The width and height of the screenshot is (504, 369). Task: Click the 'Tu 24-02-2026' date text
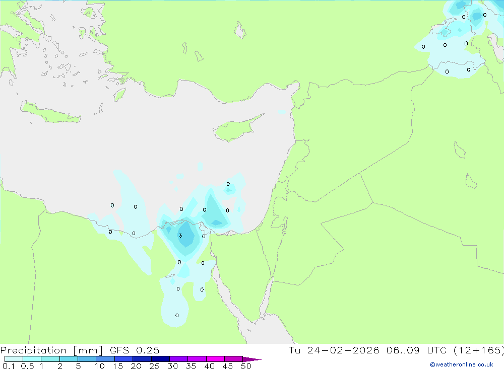click(x=334, y=350)
